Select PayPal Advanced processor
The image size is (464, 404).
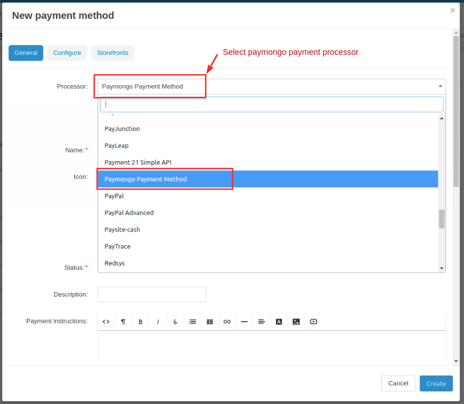[x=268, y=213]
